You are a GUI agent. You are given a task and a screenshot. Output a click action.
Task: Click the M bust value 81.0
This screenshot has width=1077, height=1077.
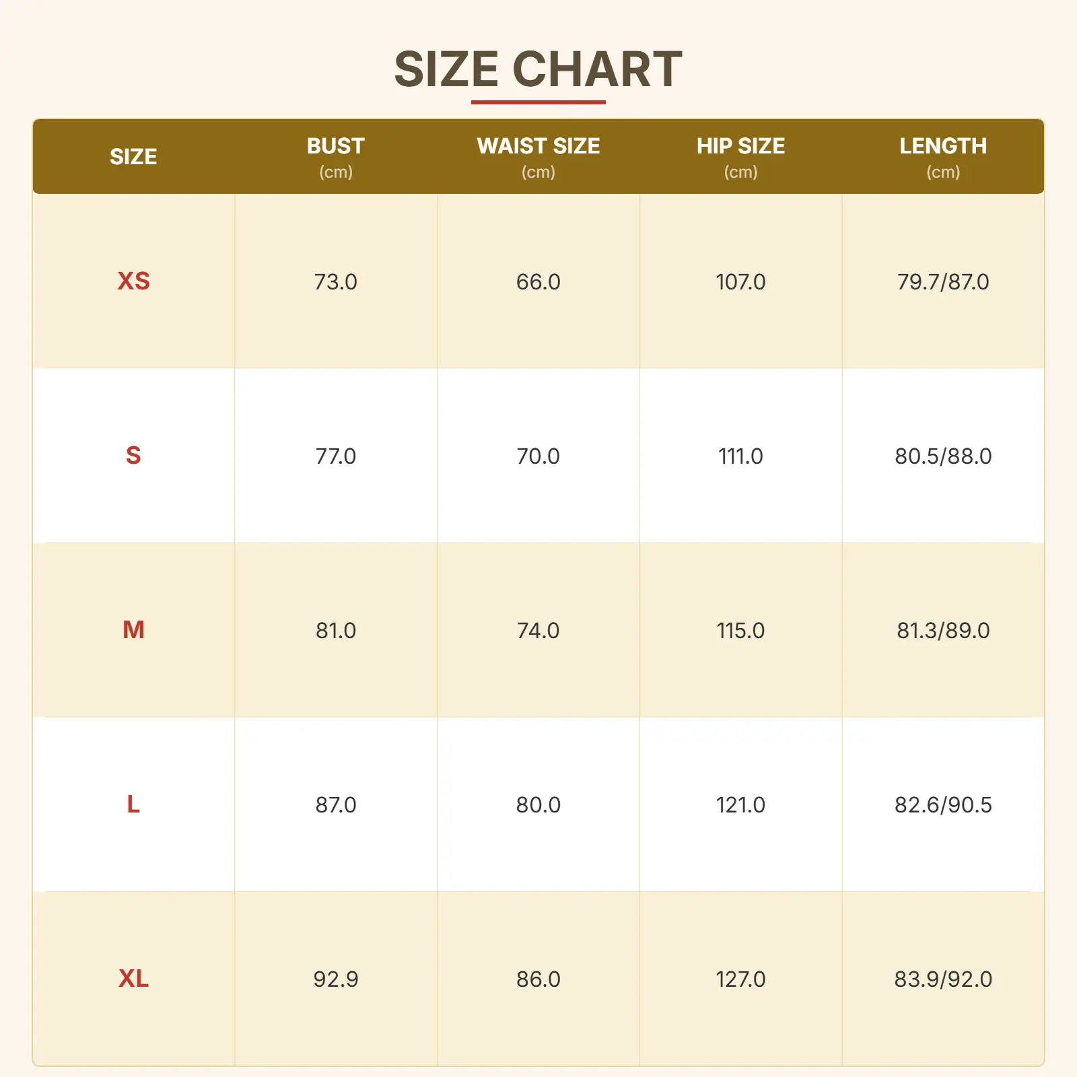click(x=335, y=630)
